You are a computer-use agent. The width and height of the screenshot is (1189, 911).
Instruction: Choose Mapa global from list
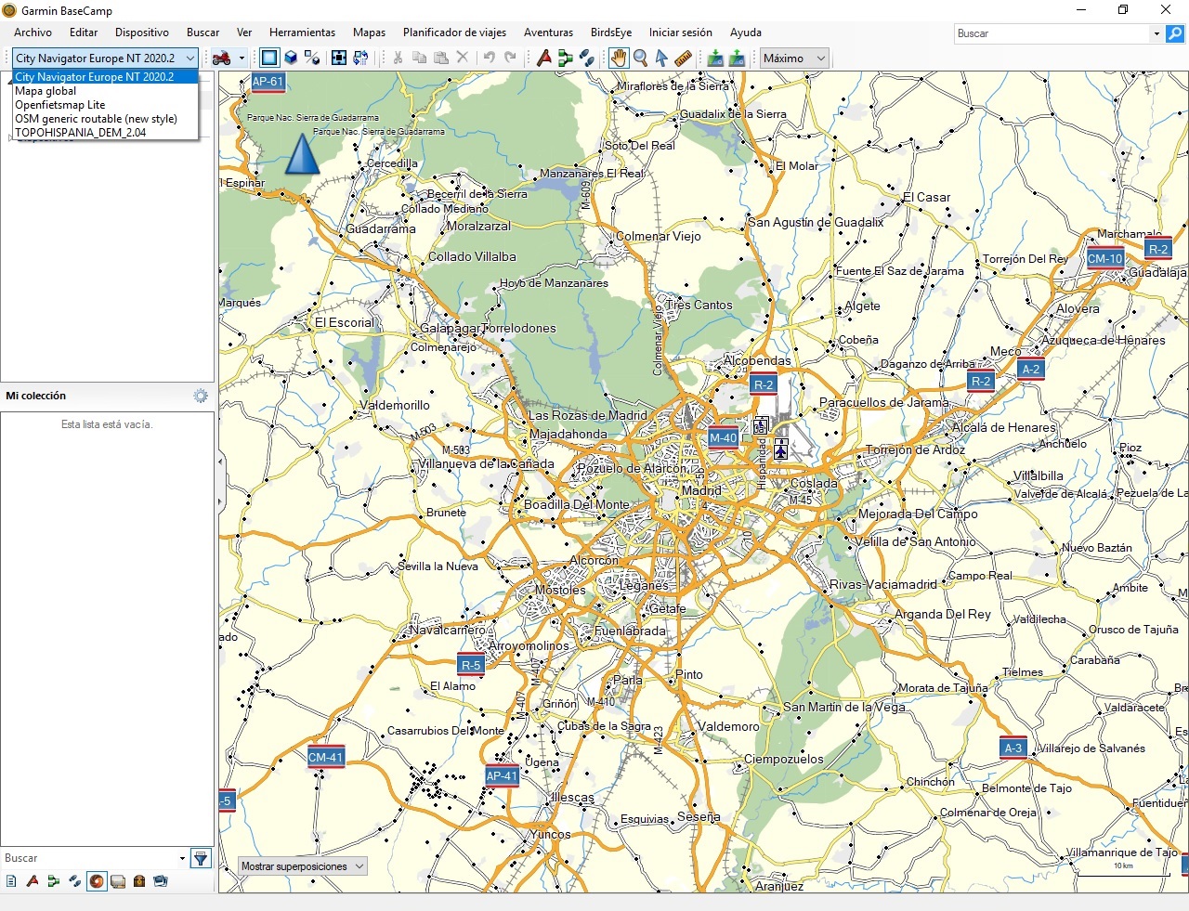105,91
